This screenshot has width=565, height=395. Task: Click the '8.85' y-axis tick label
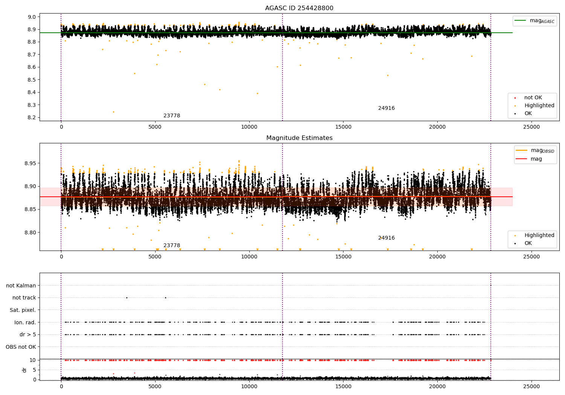[30, 210]
